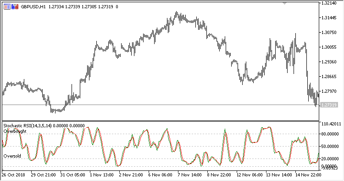Select the 8 Nov 22:00 time label
The image size is (344, 181).
click(219, 175)
